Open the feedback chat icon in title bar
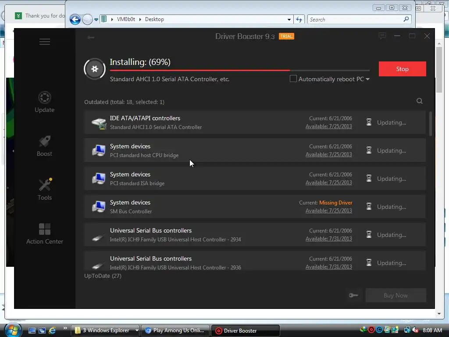Screen dimensions: 449x337 click(382, 36)
